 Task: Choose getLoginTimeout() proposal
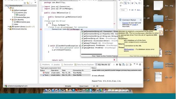[x=100, y=43]
